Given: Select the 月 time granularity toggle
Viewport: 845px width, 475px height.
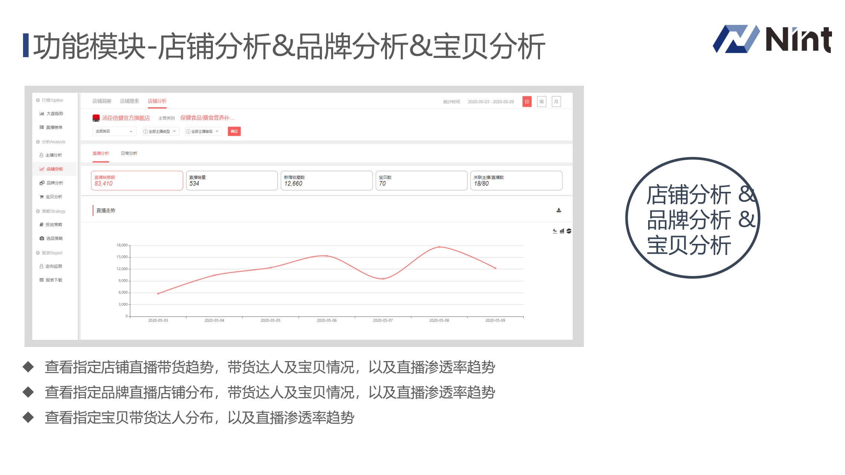Looking at the screenshot, I should (x=556, y=102).
